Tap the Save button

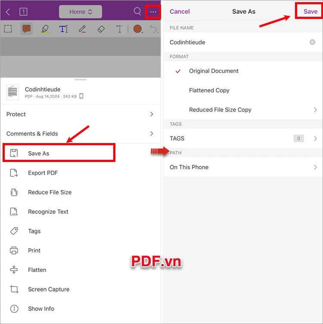[310, 11]
